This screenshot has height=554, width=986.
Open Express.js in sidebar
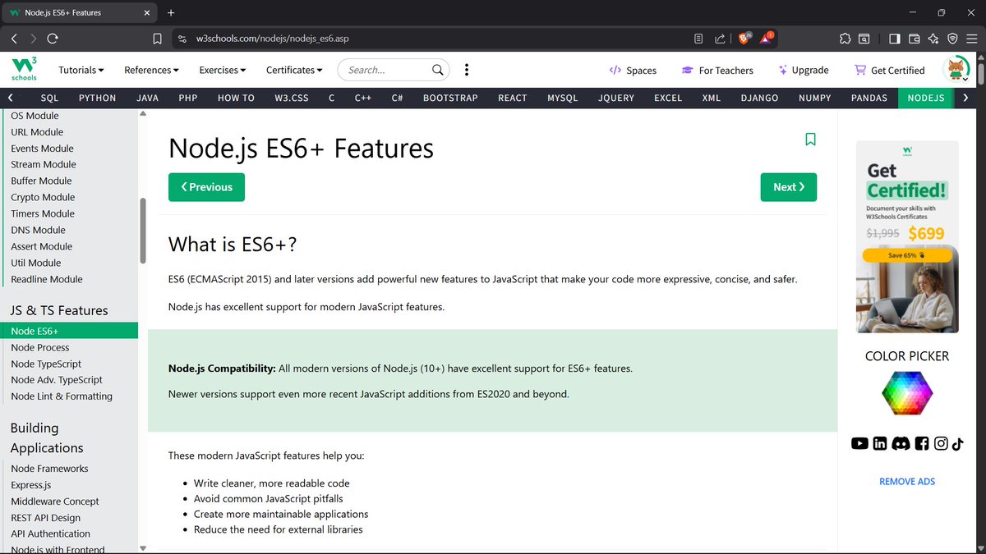(x=31, y=485)
